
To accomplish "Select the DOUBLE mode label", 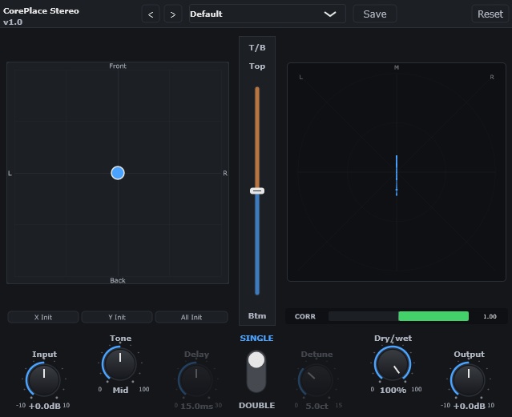I will pos(256,405).
